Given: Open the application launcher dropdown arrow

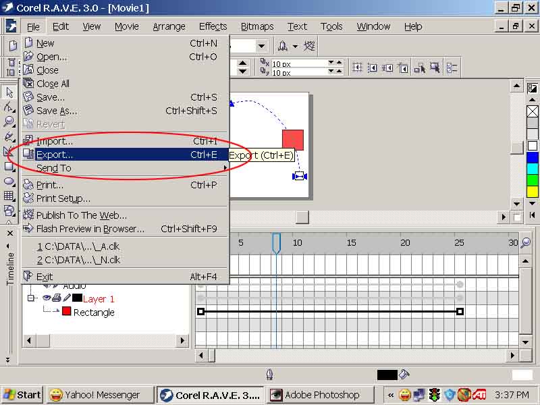Looking at the screenshot, I should [x=295, y=46].
